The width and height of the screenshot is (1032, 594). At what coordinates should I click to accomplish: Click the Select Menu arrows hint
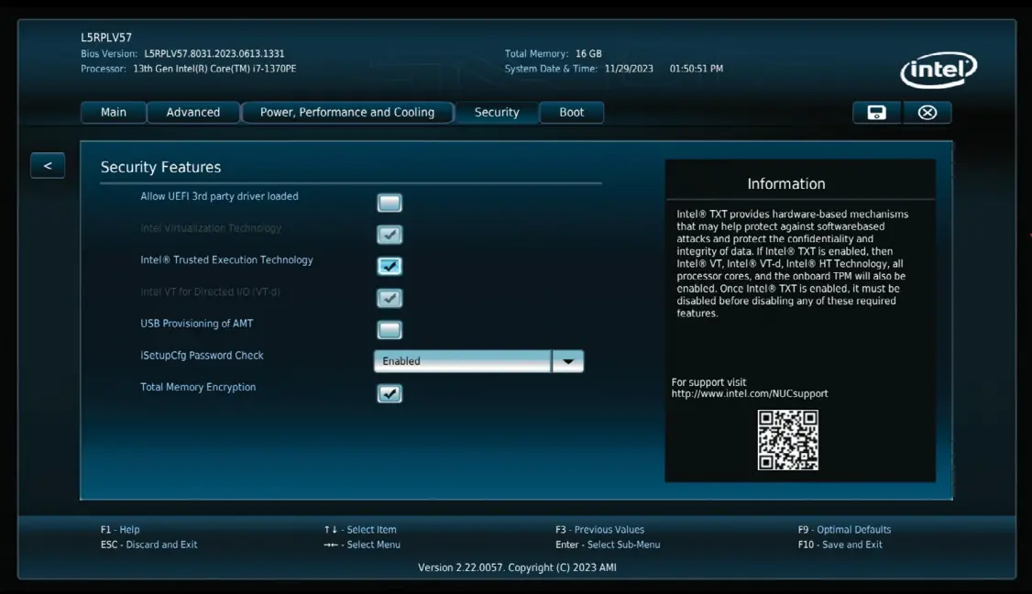(361, 544)
